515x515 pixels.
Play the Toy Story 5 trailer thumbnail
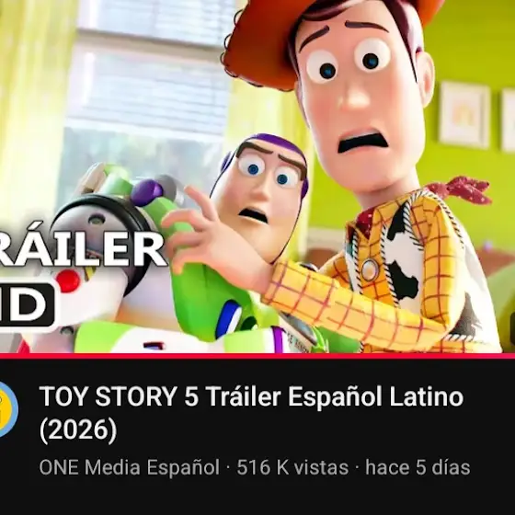[x=257, y=177]
